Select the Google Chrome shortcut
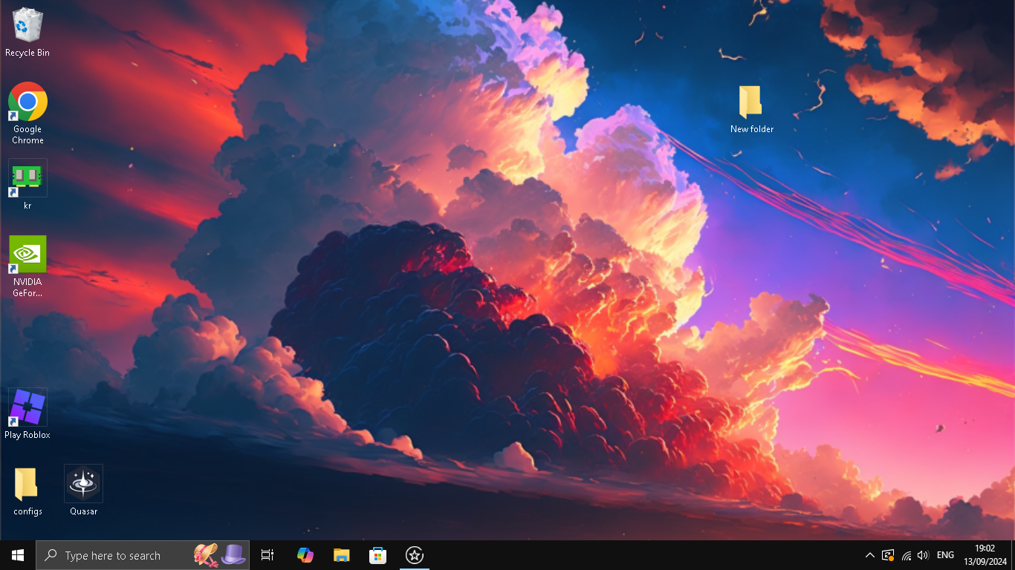This screenshot has width=1015, height=570. (27, 113)
